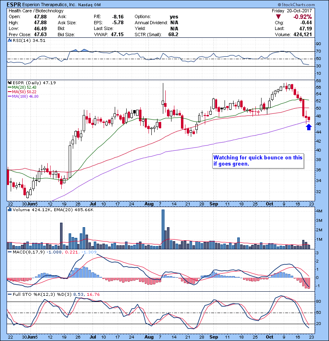Click the red MA(50) legend line

(10, 92)
